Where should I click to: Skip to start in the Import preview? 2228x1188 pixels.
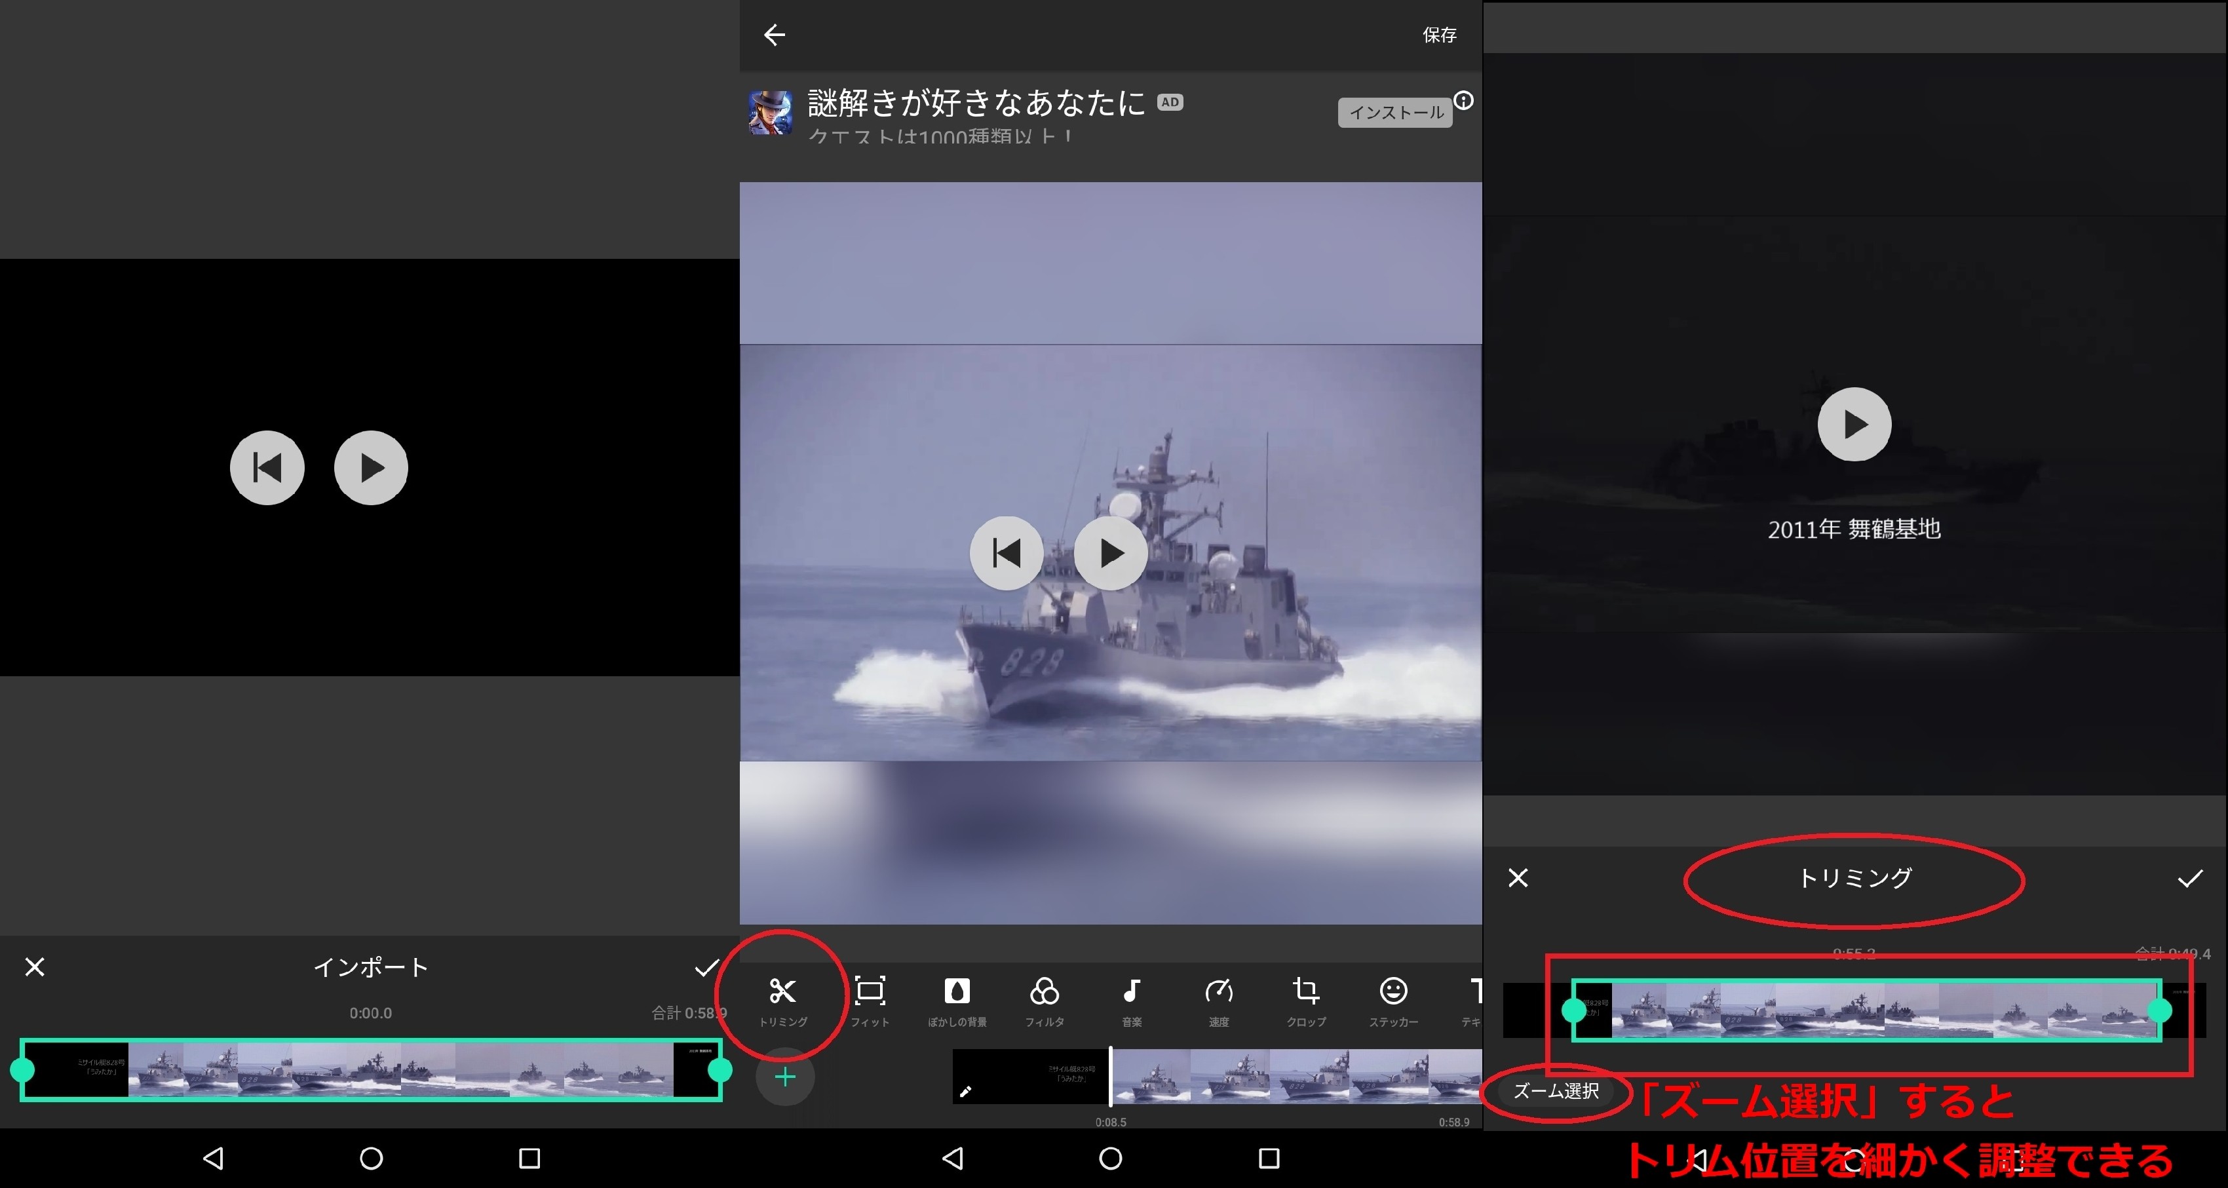pos(267,468)
